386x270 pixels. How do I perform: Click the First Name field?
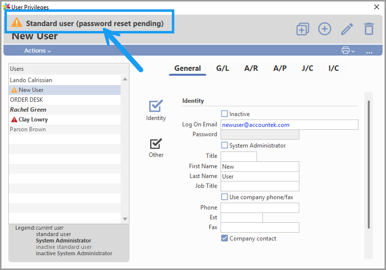[260, 166]
